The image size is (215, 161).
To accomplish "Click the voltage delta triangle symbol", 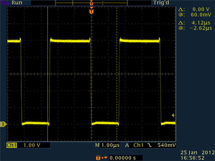I will pos(181,9).
